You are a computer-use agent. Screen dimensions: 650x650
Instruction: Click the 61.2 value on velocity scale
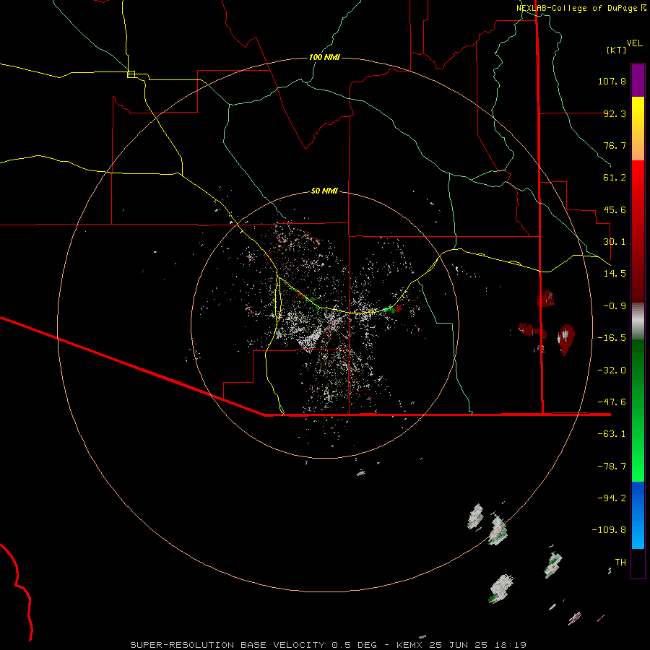click(615, 178)
